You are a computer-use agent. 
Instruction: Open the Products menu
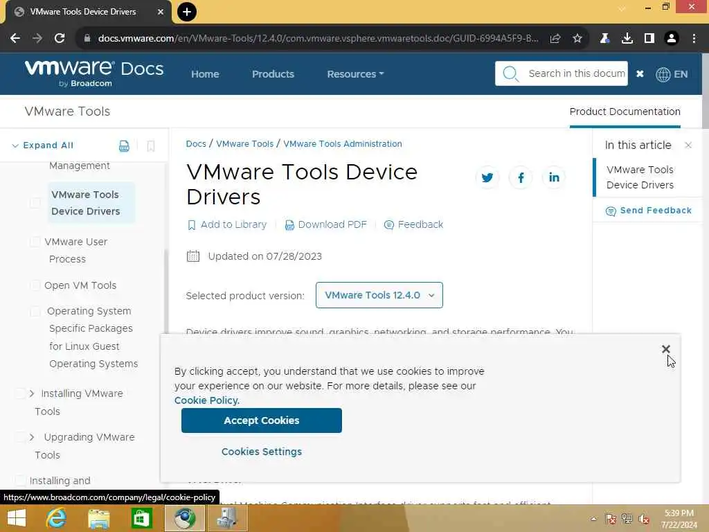[x=273, y=74]
